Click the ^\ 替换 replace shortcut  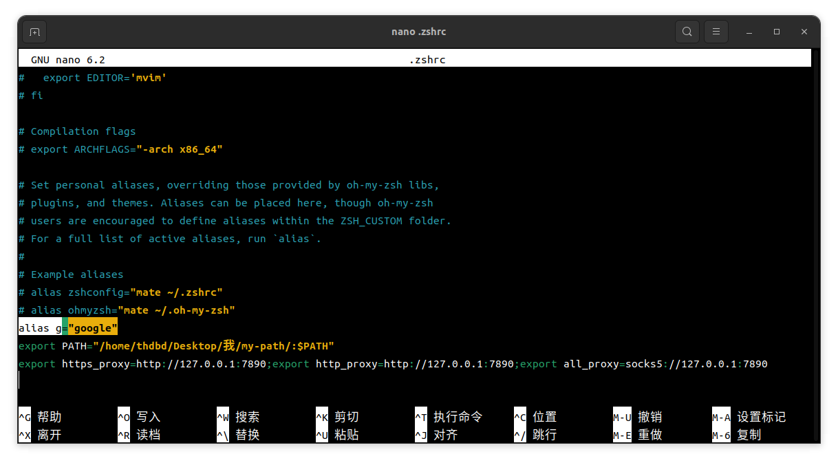[238, 435]
